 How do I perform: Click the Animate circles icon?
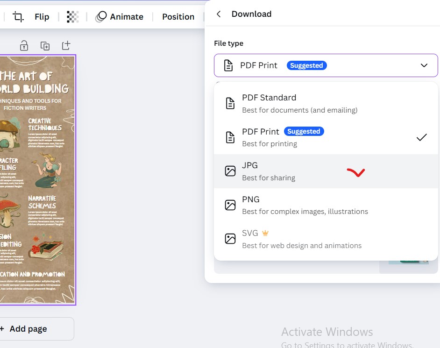pos(101,17)
